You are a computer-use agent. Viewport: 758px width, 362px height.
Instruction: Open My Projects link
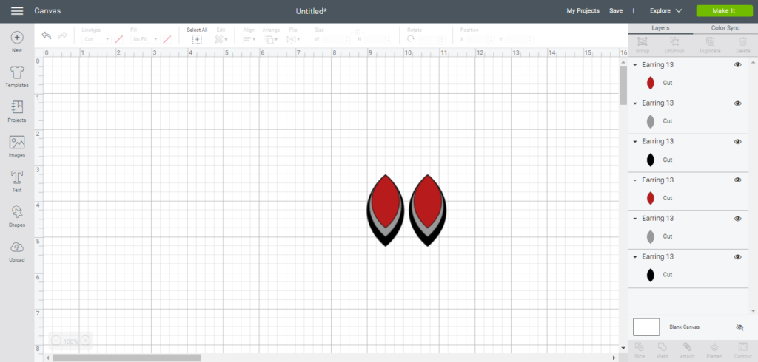coord(583,11)
